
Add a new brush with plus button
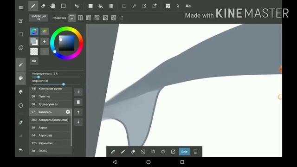(78, 92)
